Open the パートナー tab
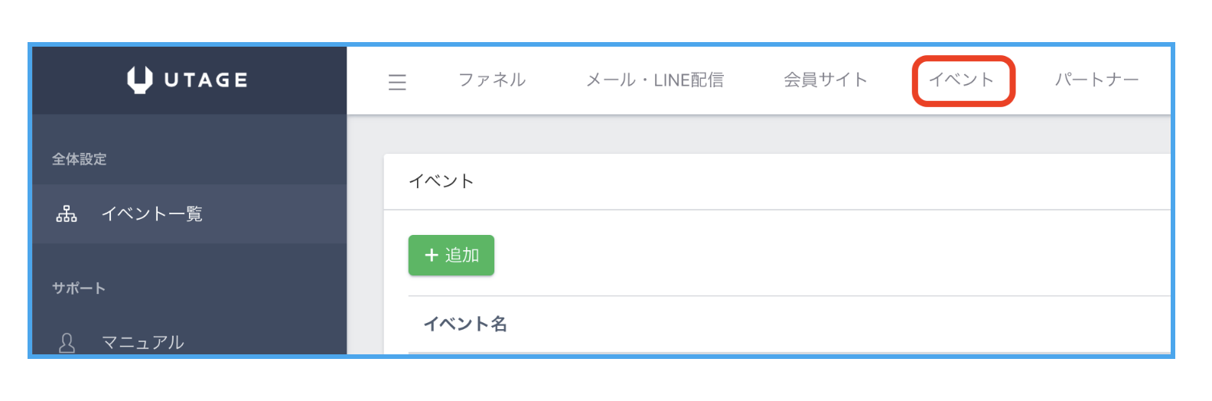This screenshot has height=401, width=1212. pyautogui.click(x=1096, y=80)
